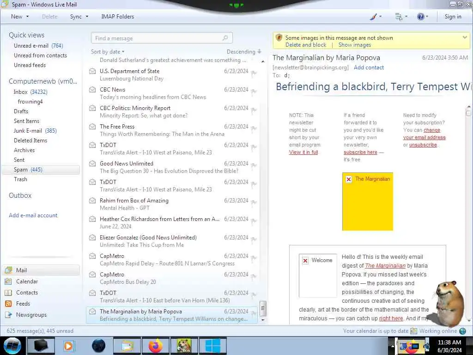Open the frowning4 subfolder

coord(30,101)
